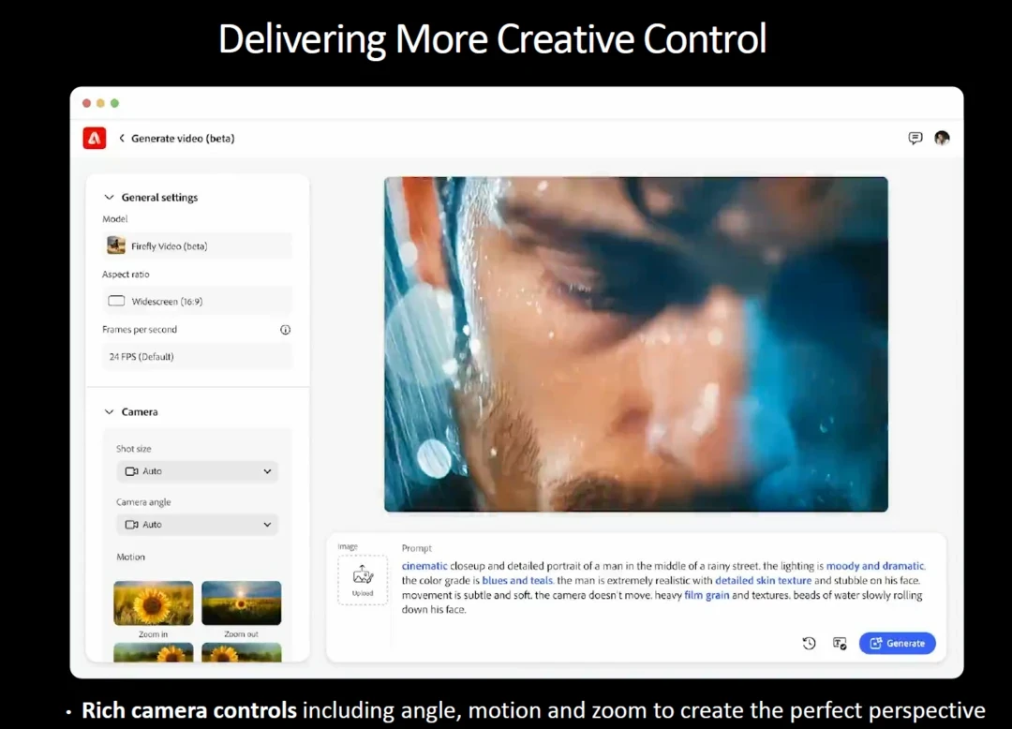Open the Camera angle dropdown
The image size is (1012, 729).
click(x=197, y=525)
